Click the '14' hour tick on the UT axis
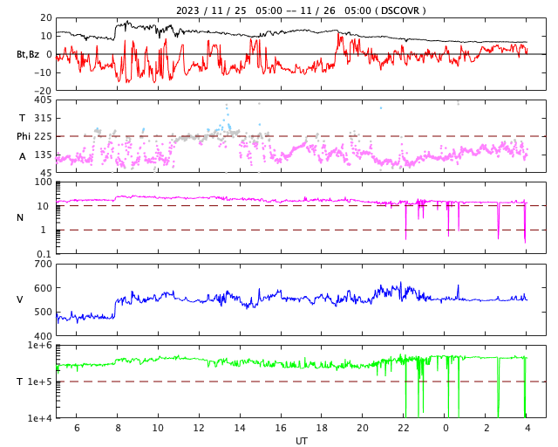This screenshot has height=447, width=558. [240, 428]
